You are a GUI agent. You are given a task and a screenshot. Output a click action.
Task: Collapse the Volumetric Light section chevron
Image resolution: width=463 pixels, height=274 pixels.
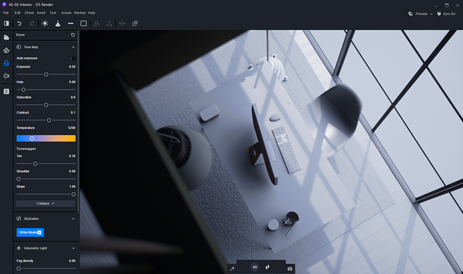pos(73,248)
